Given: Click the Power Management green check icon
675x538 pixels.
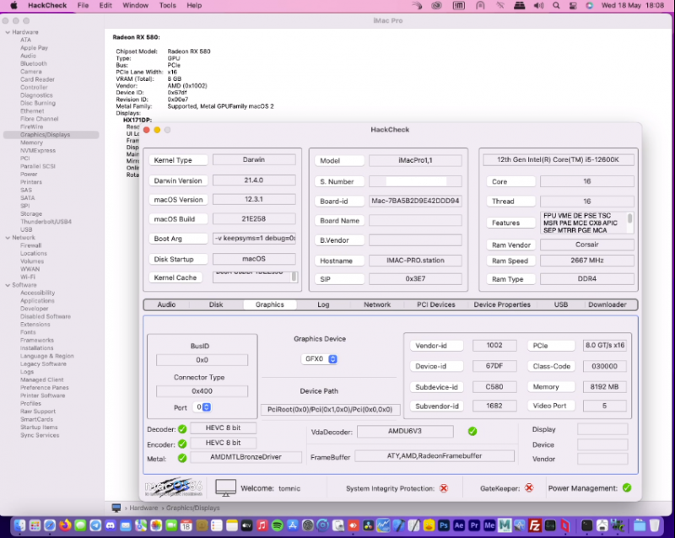Looking at the screenshot, I should (x=626, y=487).
